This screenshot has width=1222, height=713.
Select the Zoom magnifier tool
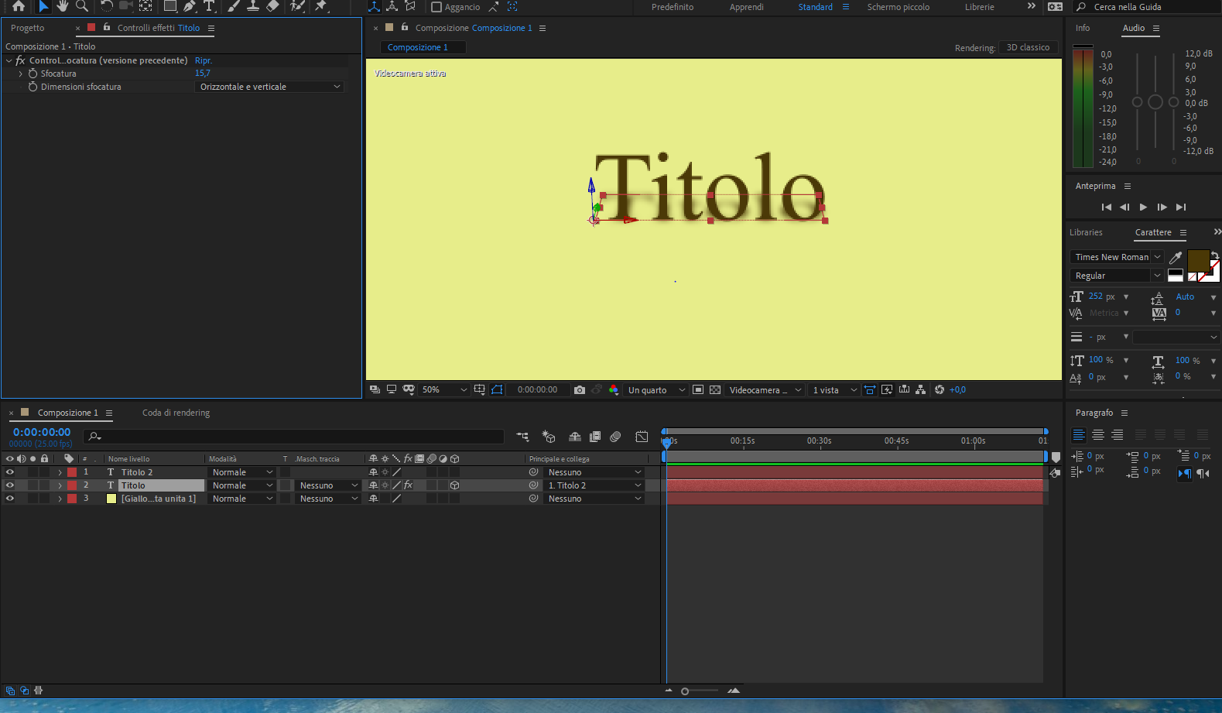pos(81,6)
